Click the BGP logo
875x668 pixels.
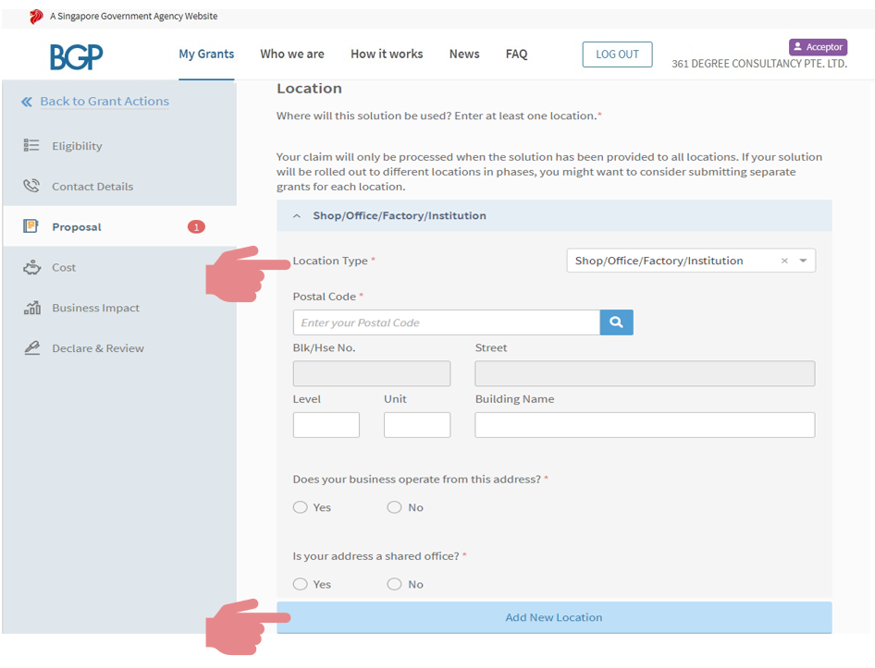[76, 56]
